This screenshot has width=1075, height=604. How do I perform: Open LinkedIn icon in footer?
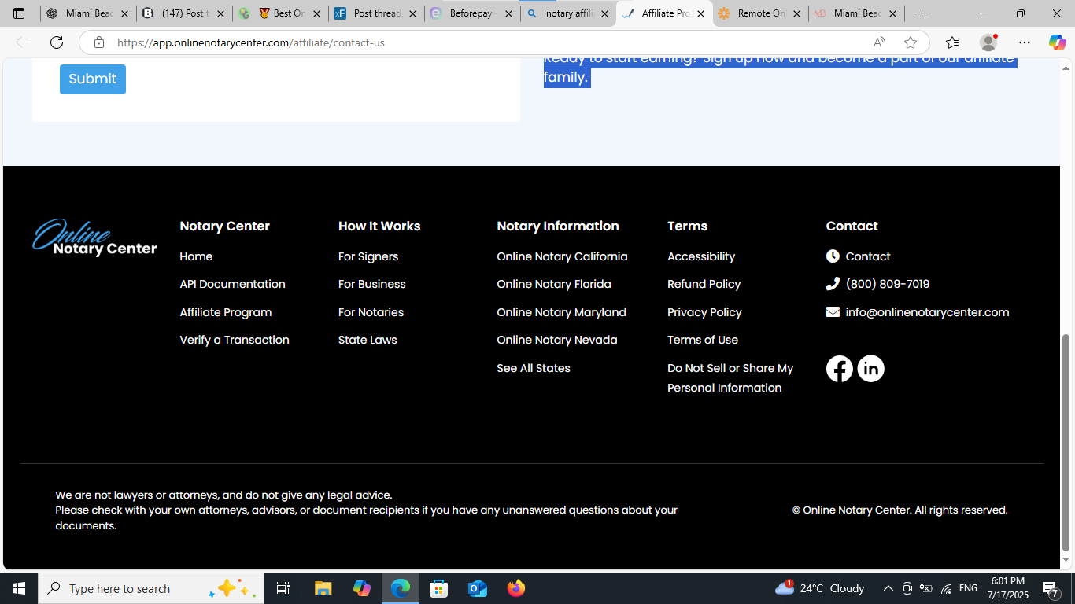coord(870,368)
